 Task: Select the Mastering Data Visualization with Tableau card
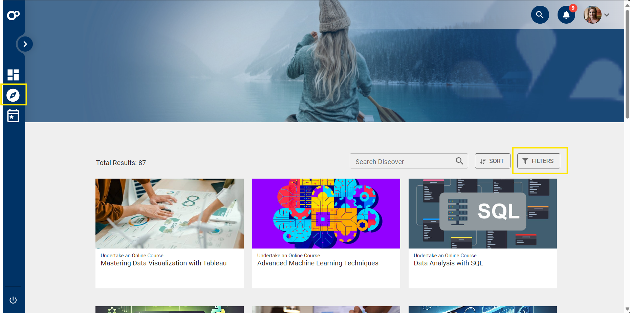tap(169, 233)
